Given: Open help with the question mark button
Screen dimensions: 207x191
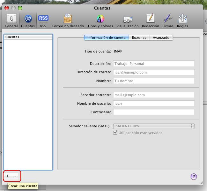Looking at the screenshot, I should coord(194,177).
